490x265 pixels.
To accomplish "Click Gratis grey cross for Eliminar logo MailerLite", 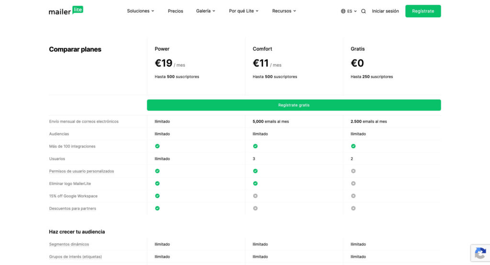I will (353, 184).
